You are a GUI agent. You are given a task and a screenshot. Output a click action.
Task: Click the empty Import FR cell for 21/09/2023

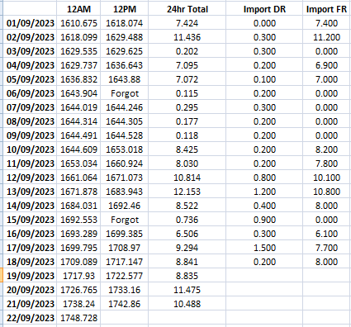(326, 304)
